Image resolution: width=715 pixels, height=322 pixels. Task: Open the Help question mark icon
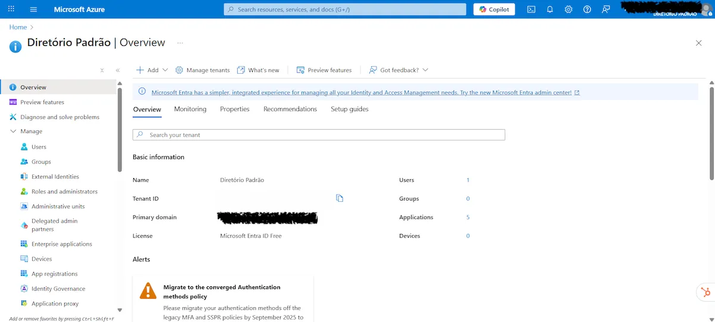pyautogui.click(x=587, y=9)
